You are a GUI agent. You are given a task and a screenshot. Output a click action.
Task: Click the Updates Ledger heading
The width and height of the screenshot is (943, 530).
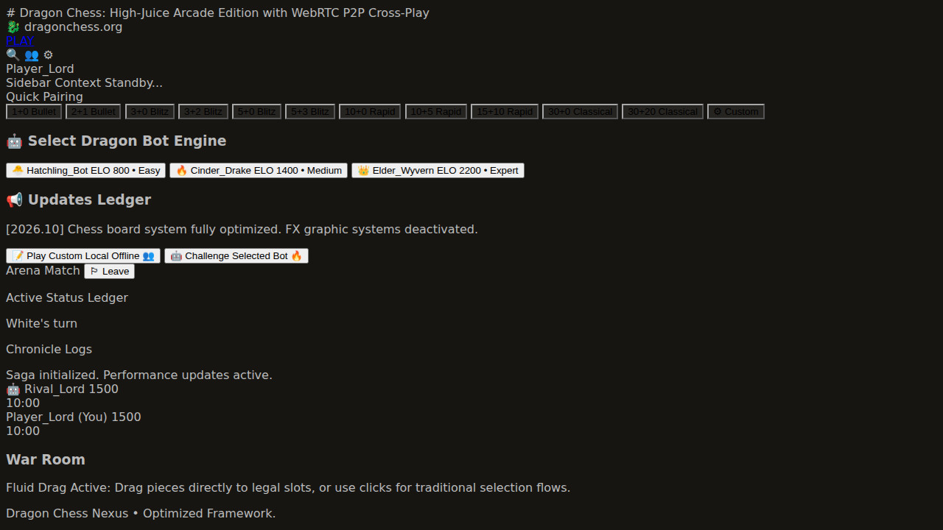[x=78, y=199]
